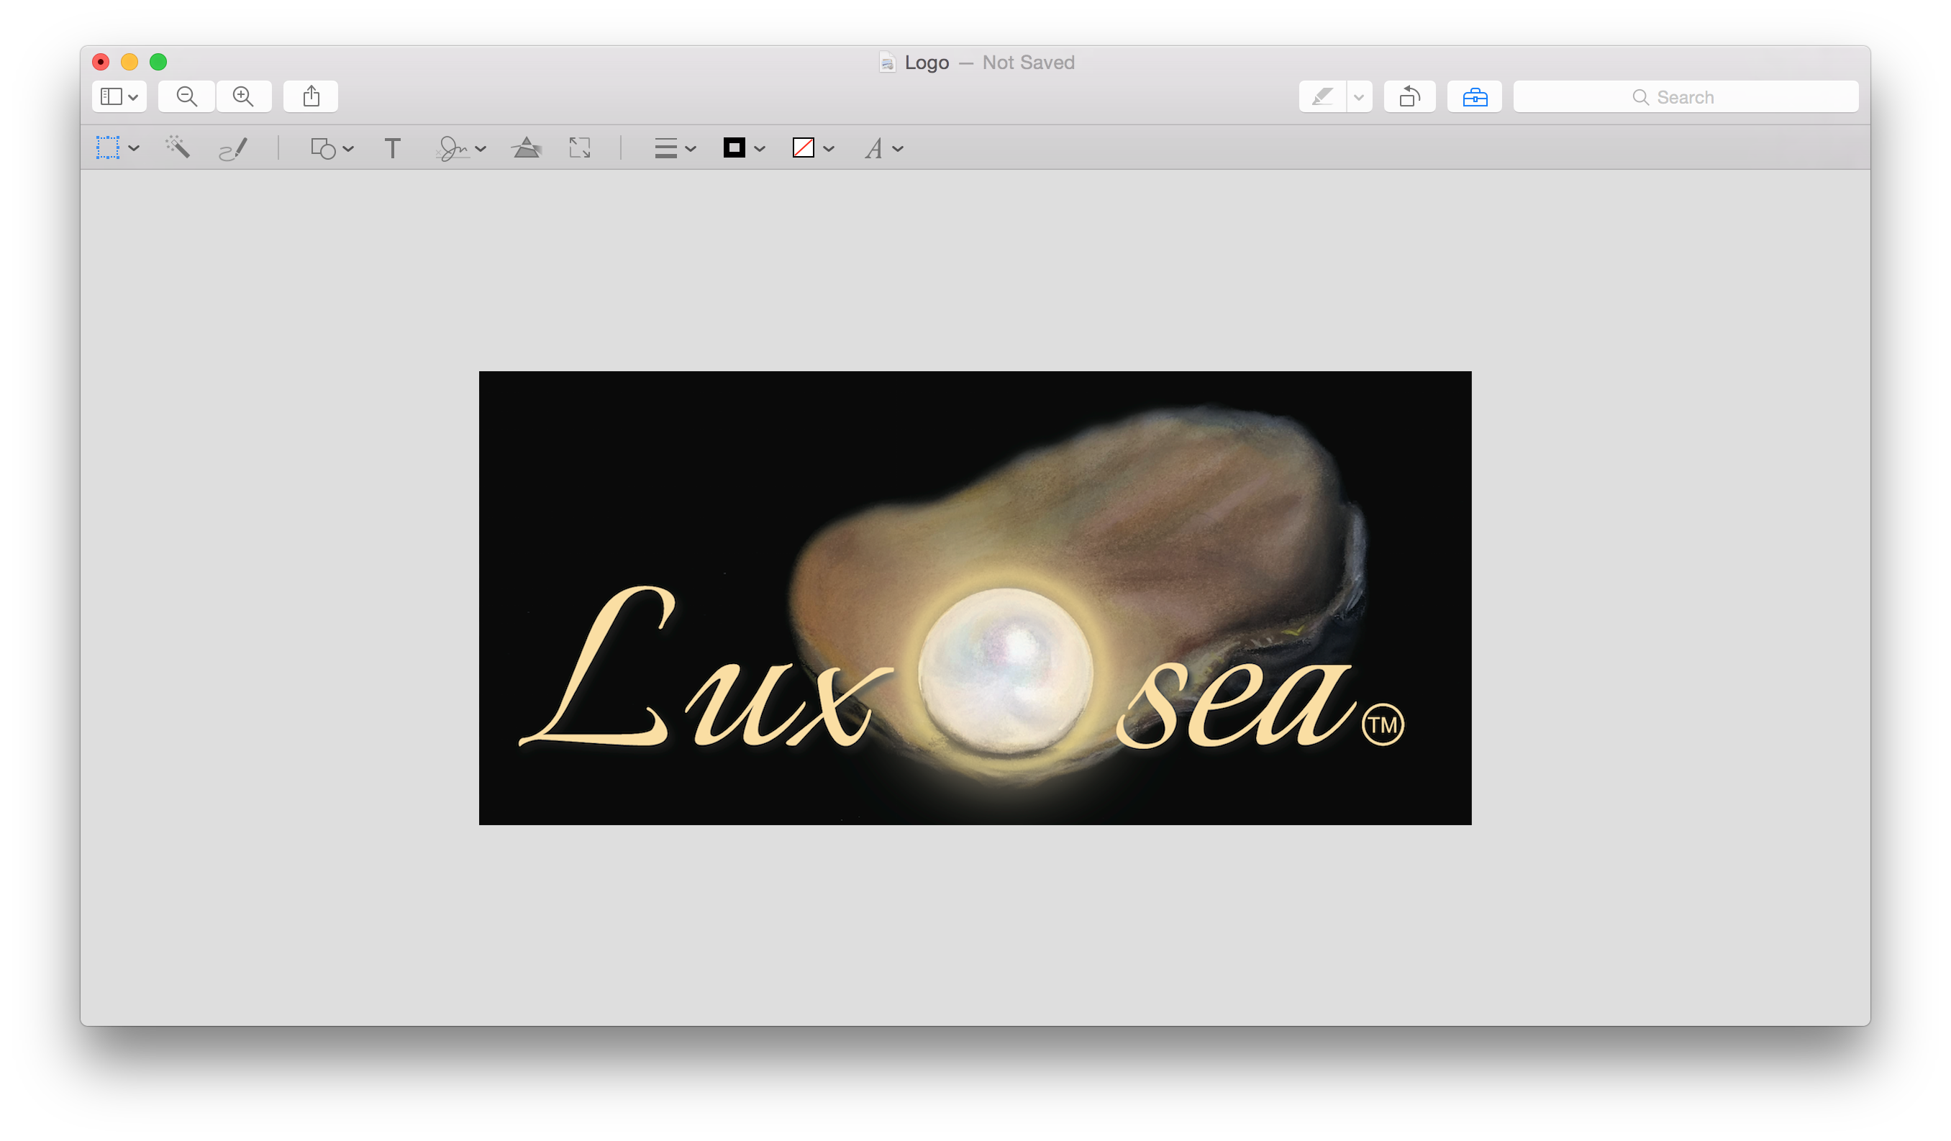Click the zoom out magnifier
The height and width of the screenshot is (1141, 1951).
[x=186, y=96]
